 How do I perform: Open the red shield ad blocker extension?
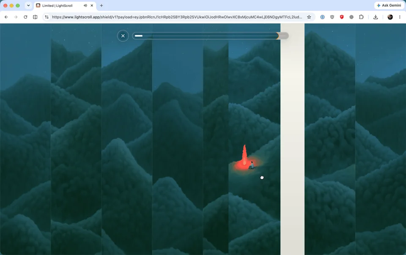coord(342,17)
